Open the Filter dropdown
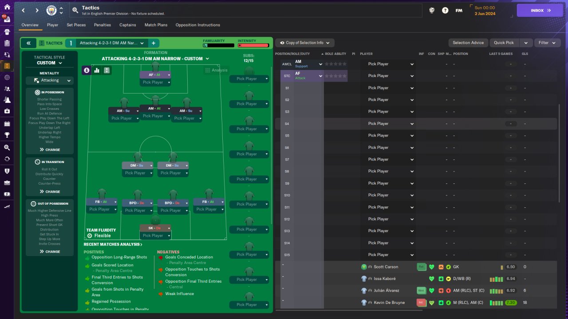 (547, 43)
